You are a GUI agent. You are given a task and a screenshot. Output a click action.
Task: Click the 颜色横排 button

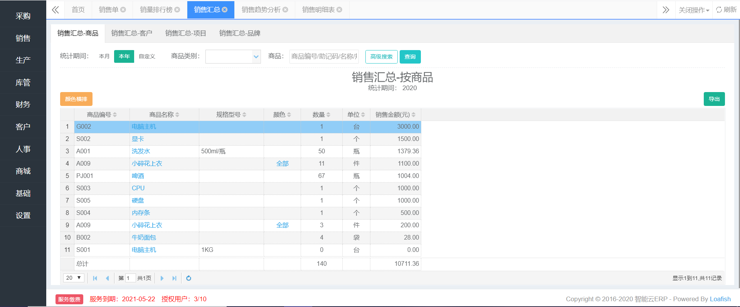click(76, 99)
